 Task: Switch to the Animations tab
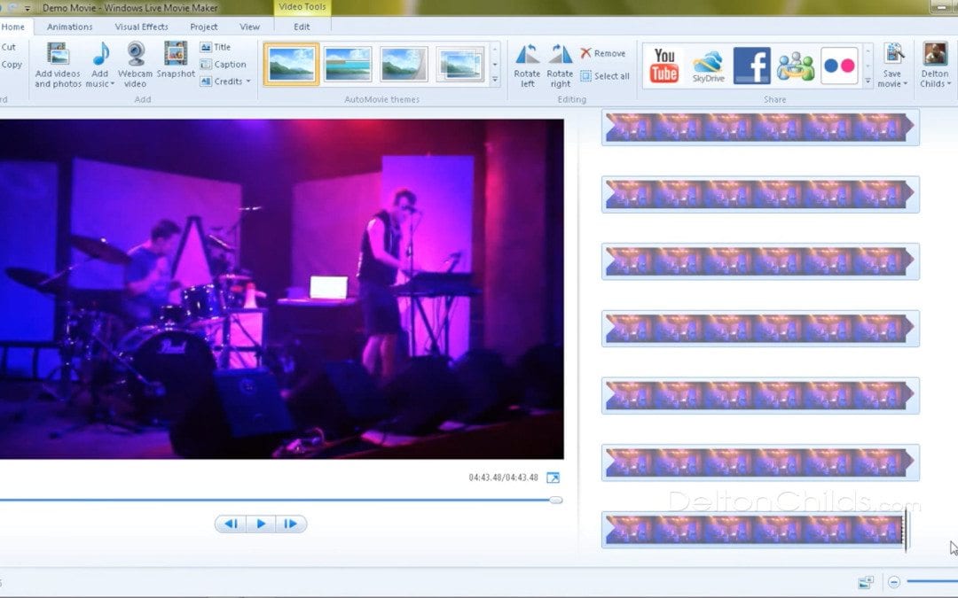coord(69,27)
